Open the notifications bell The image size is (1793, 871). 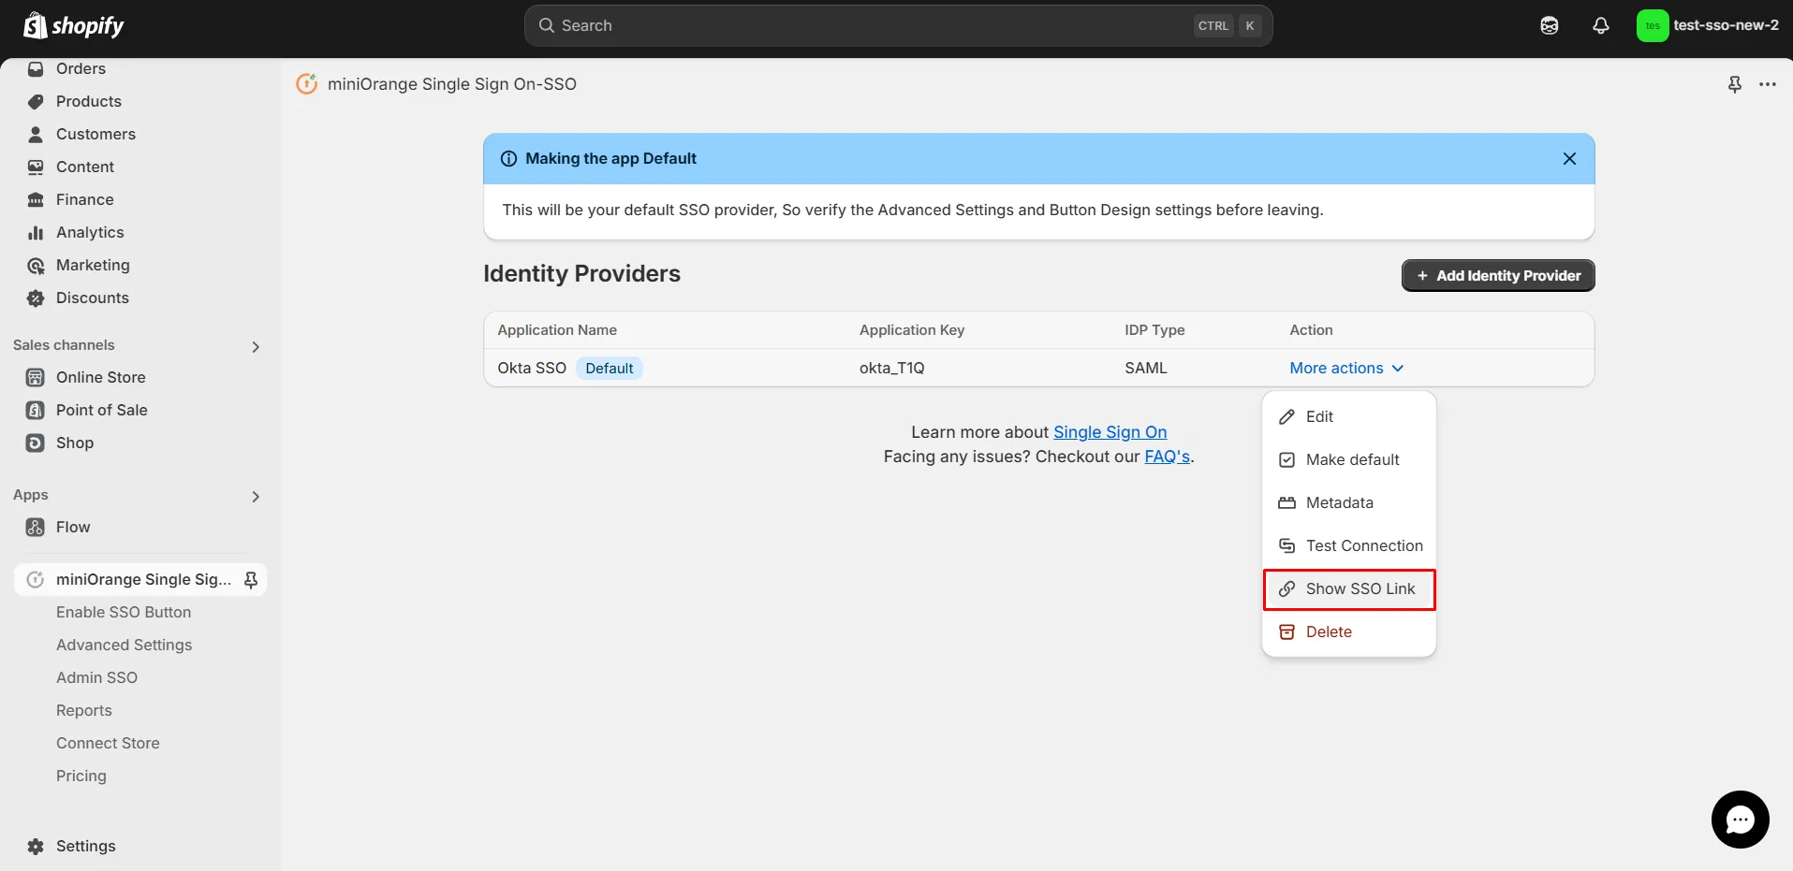point(1601,26)
